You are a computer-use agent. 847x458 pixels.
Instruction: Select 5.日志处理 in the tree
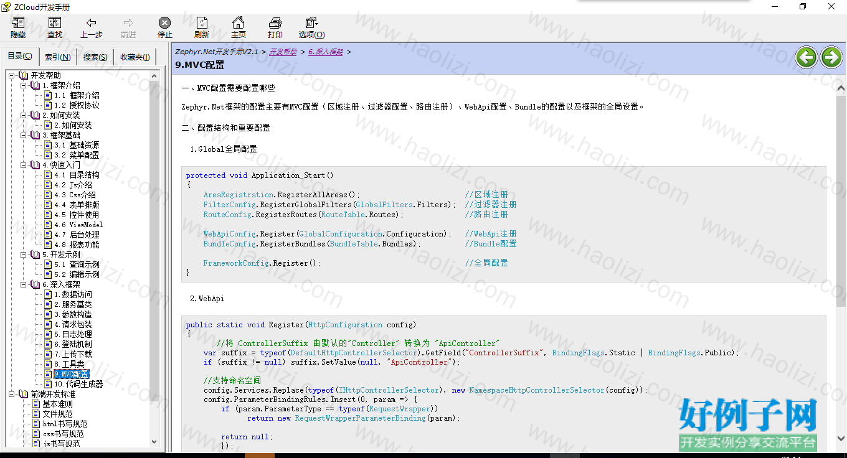(73, 334)
